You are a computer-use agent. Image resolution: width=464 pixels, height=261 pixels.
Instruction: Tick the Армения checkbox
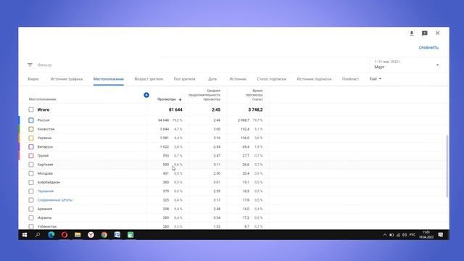(31, 209)
